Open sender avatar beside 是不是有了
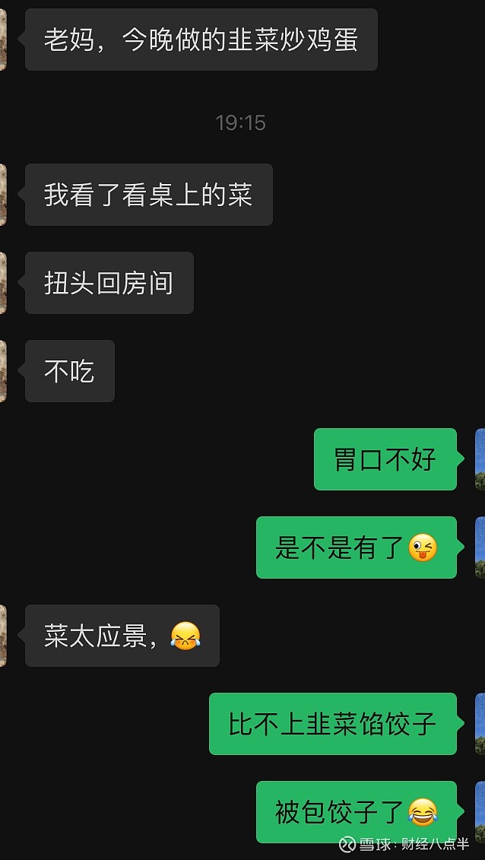 click(480, 547)
